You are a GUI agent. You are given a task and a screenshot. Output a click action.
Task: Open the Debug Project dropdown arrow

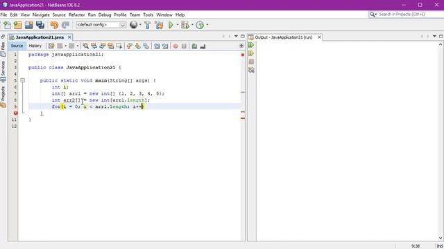click(x=192, y=25)
